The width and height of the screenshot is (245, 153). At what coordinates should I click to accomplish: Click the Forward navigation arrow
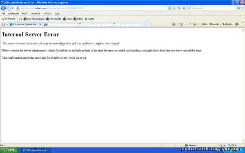(9, 8)
